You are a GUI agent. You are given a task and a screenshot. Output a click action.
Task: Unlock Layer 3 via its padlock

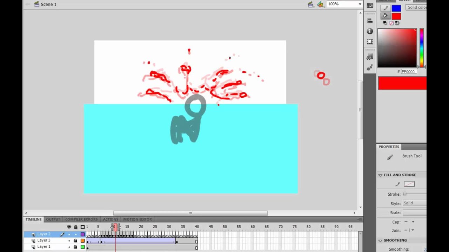click(75, 240)
